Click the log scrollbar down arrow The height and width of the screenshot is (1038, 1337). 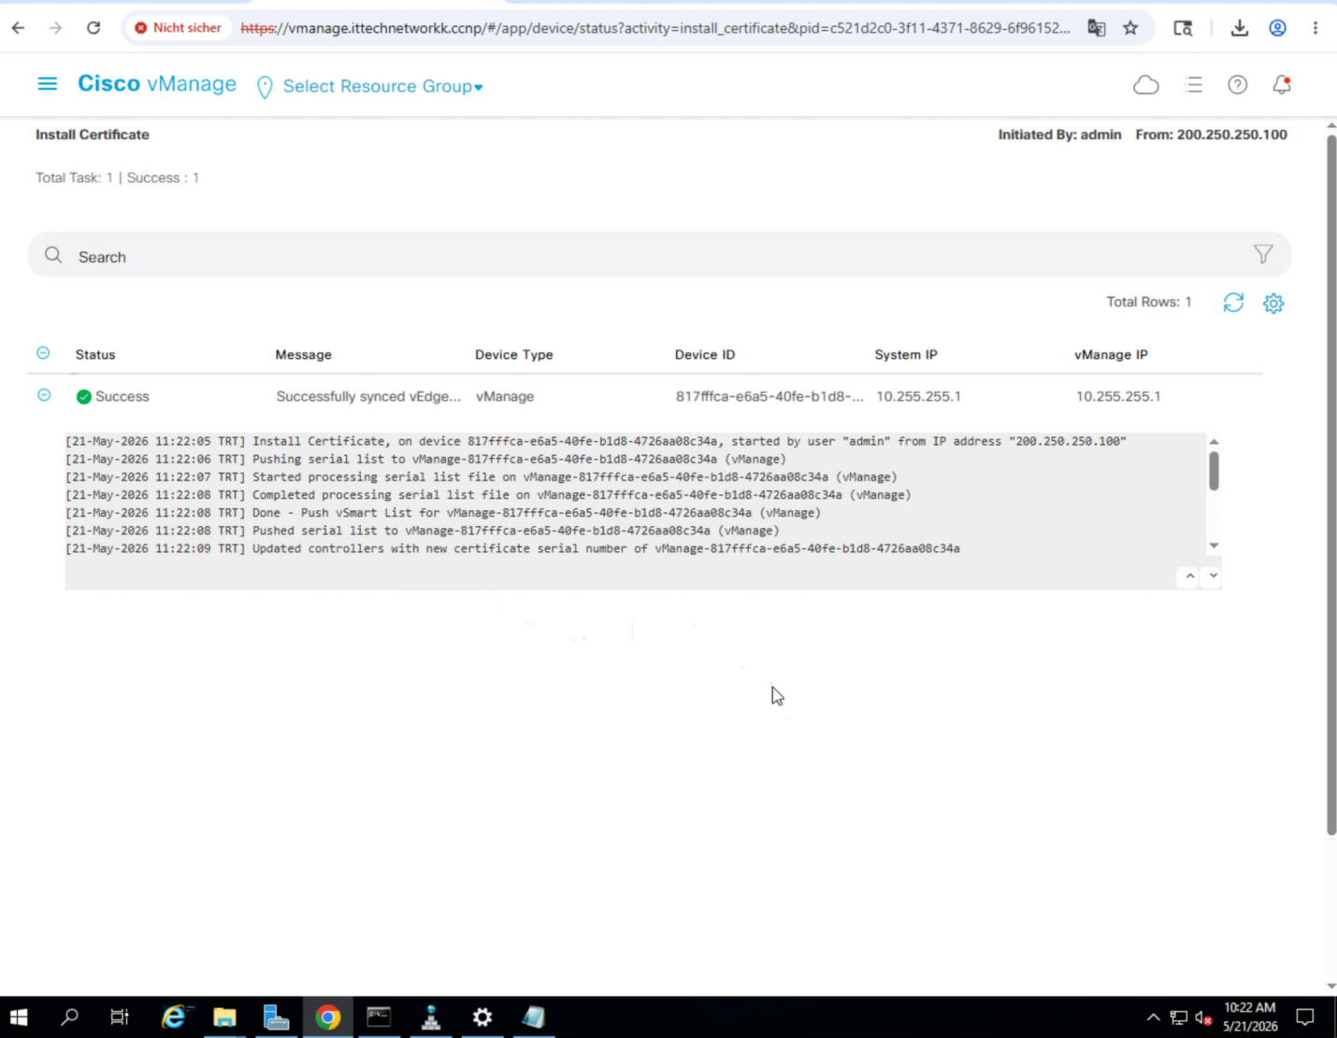[x=1214, y=546]
